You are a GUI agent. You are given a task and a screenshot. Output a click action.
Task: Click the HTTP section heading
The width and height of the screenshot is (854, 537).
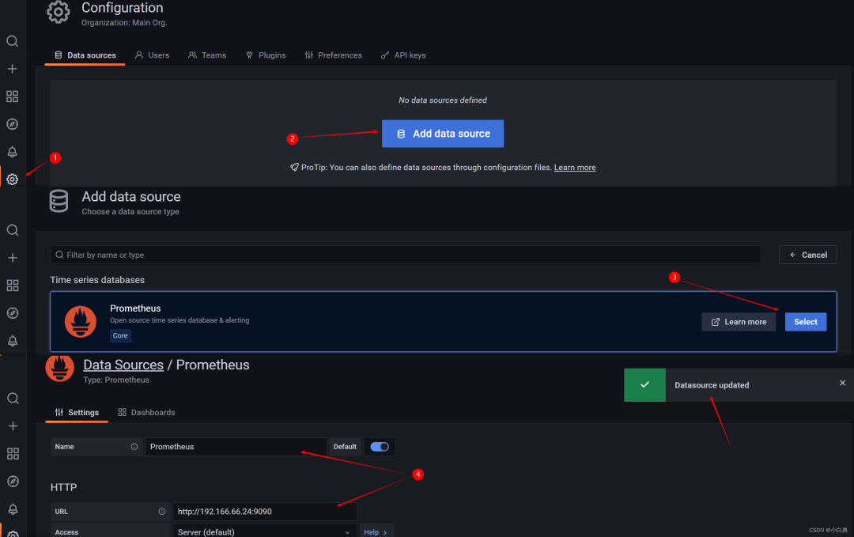point(64,487)
